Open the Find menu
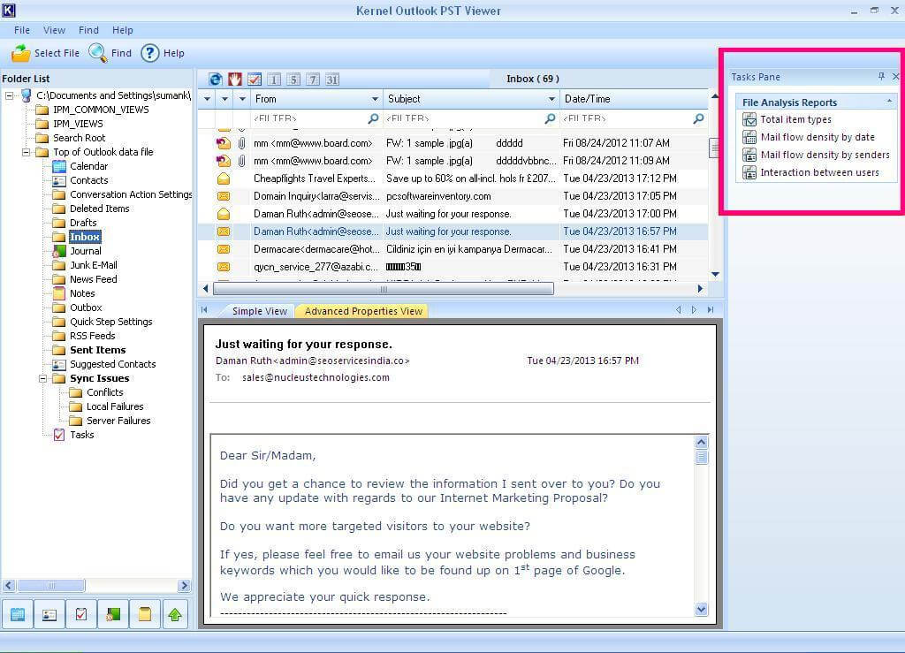 coord(88,30)
